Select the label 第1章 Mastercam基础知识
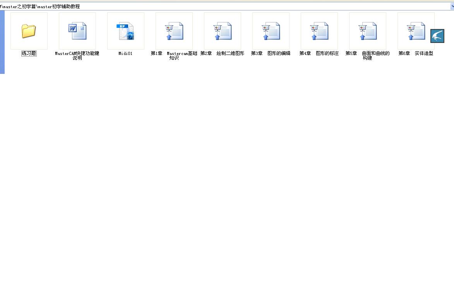The height and width of the screenshot is (282, 454). click(x=174, y=56)
